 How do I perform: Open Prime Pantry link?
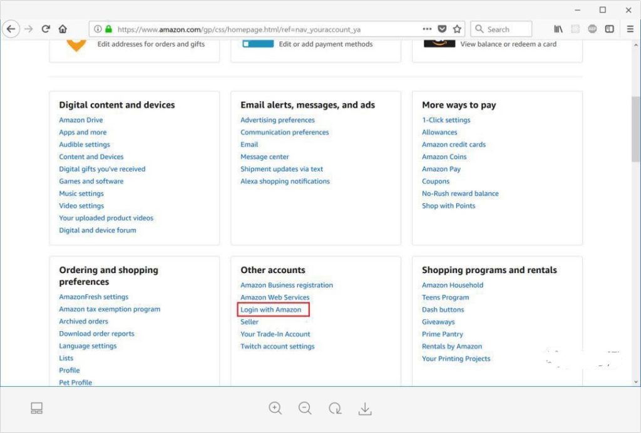pyautogui.click(x=443, y=334)
